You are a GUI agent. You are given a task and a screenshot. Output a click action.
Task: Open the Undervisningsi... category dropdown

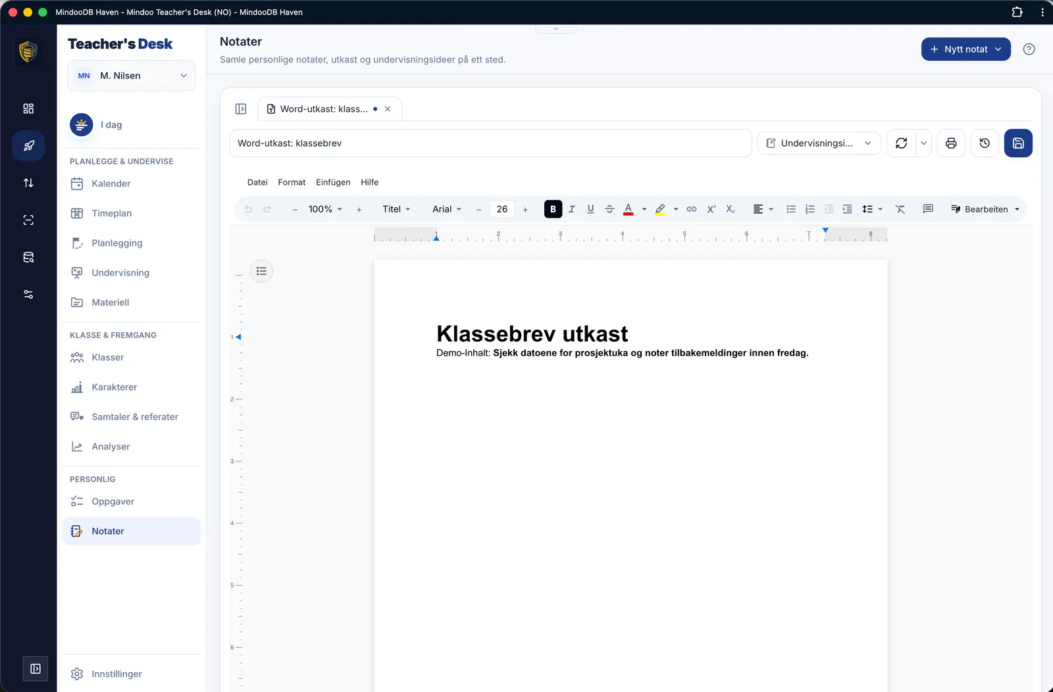pos(819,143)
